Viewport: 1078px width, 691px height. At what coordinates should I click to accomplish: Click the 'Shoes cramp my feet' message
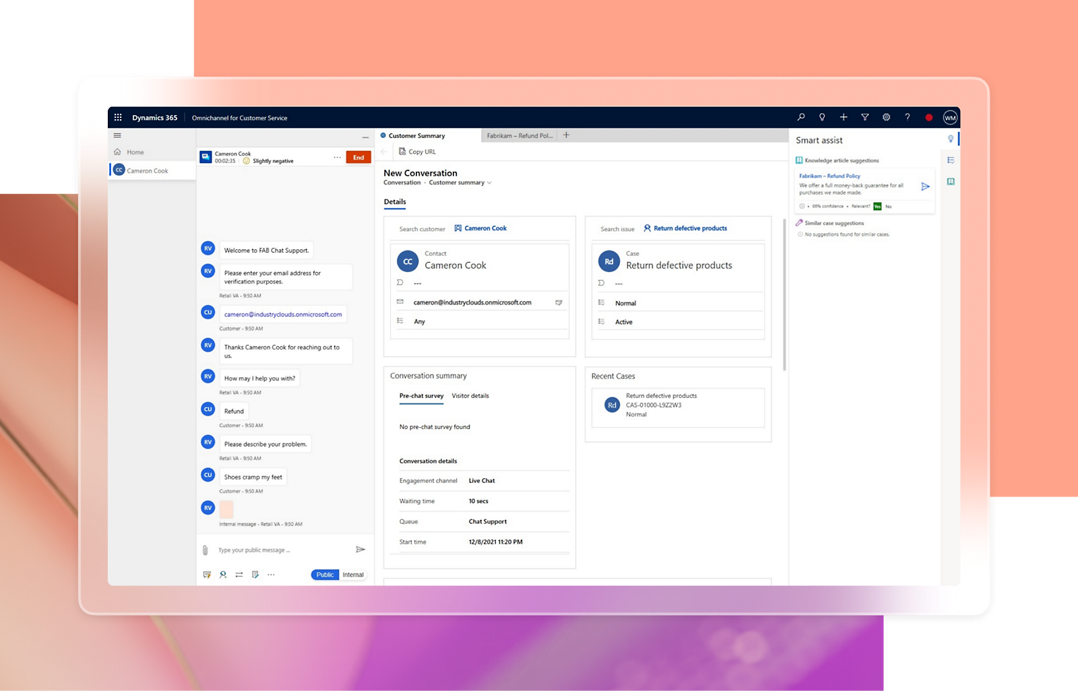(x=253, y=477)
